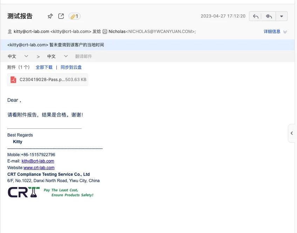This screenshot has width=297, height=233.
Task: Click the Reply All double-arrow button
Action: [x=269, y=16]
